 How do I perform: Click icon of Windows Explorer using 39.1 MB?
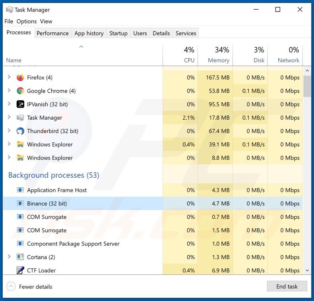[20, 144]
